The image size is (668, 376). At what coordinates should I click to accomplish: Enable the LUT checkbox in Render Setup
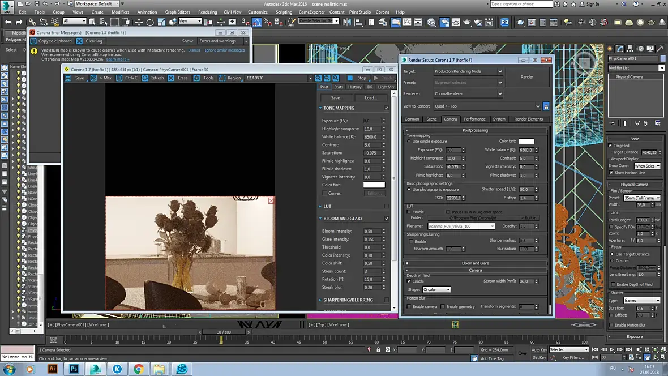pos(409,212)
